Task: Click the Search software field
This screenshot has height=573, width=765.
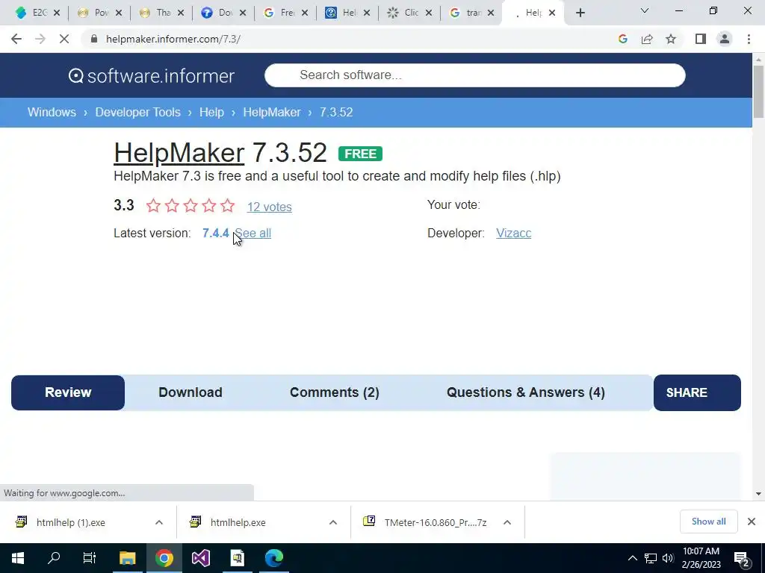Action: (x=474, y=75)
